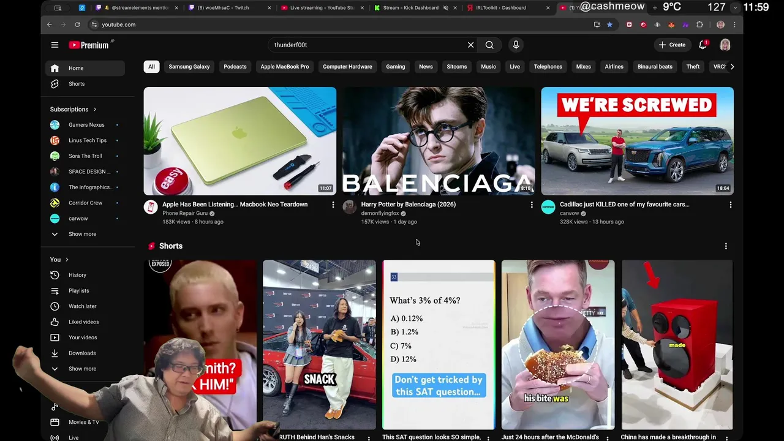Open the carwow channel avatar under Cadillac video
The image size is (784, 441).
click(x=548, y=207)
